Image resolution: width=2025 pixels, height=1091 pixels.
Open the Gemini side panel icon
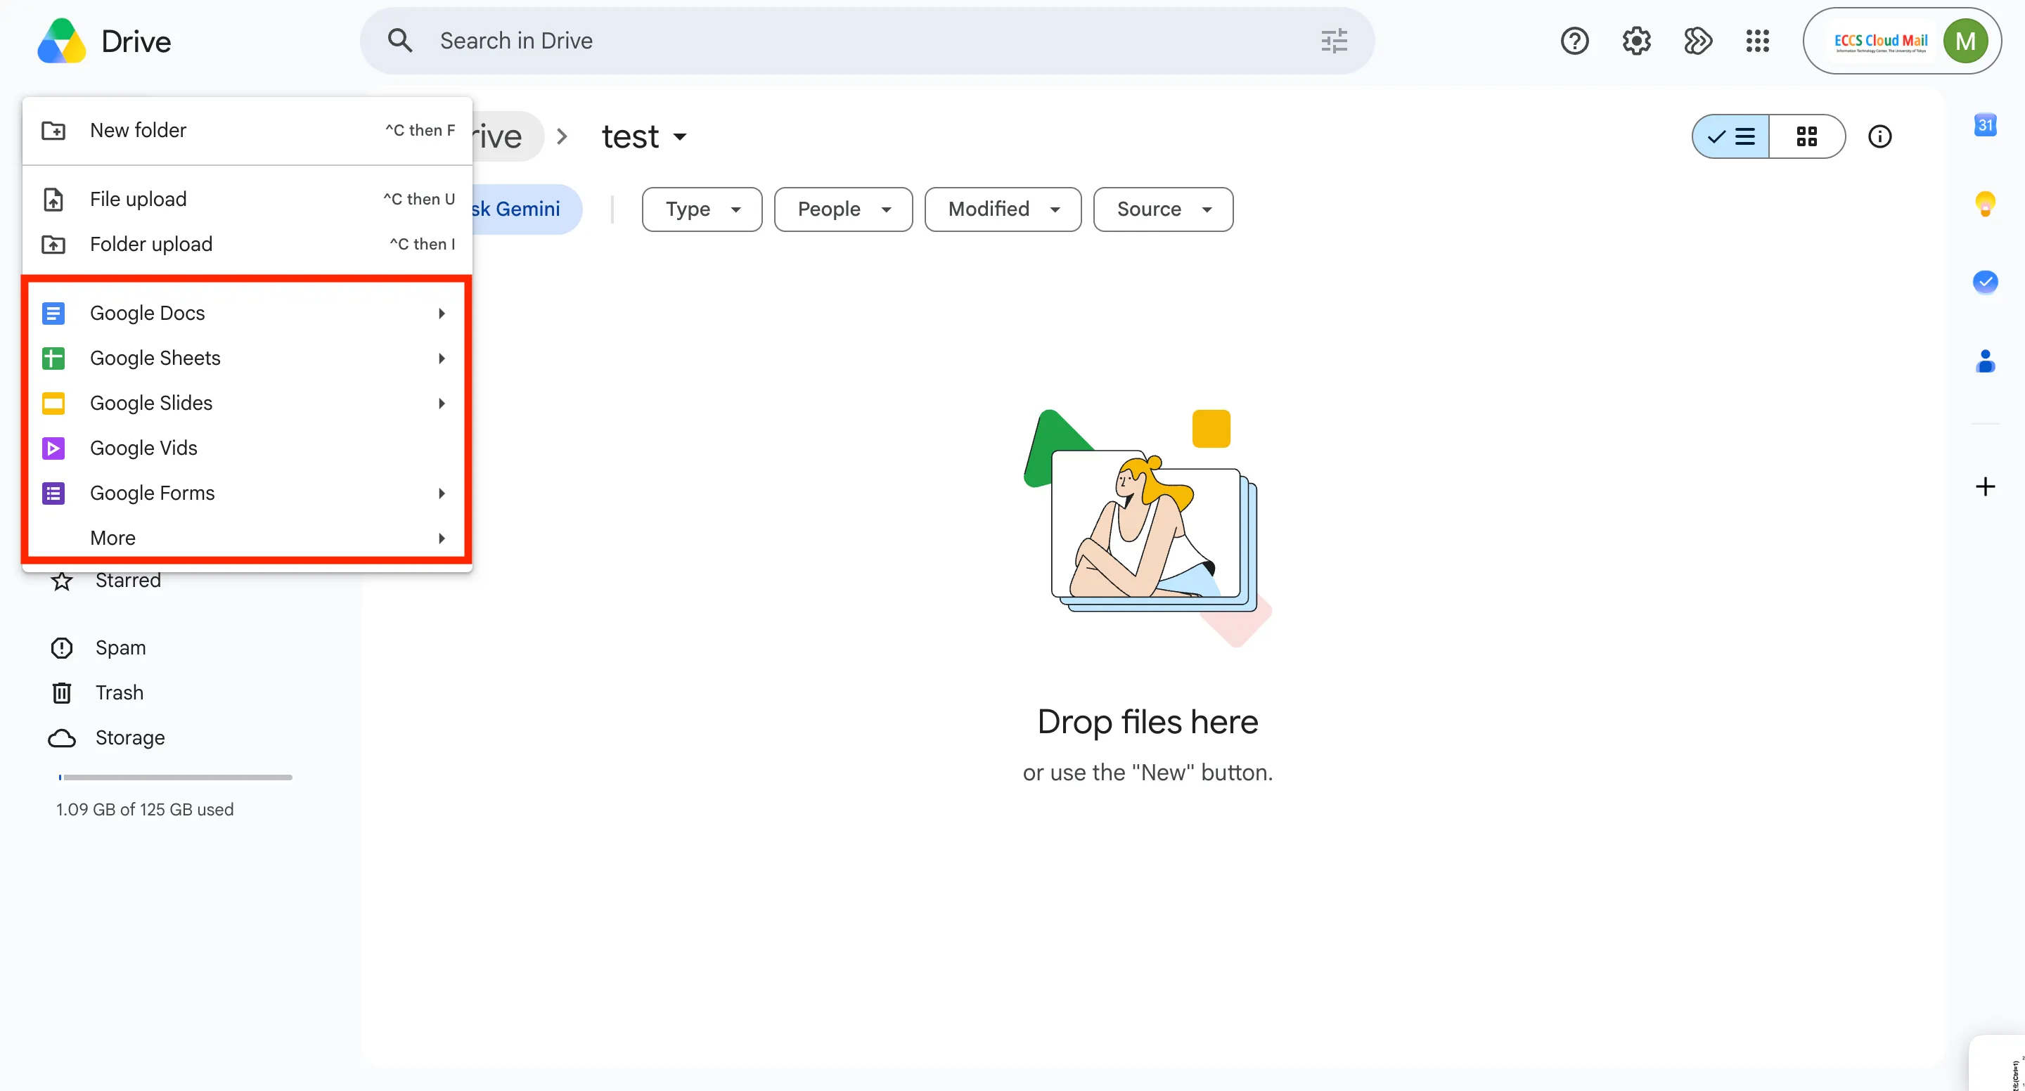(x=1697, y=41)
